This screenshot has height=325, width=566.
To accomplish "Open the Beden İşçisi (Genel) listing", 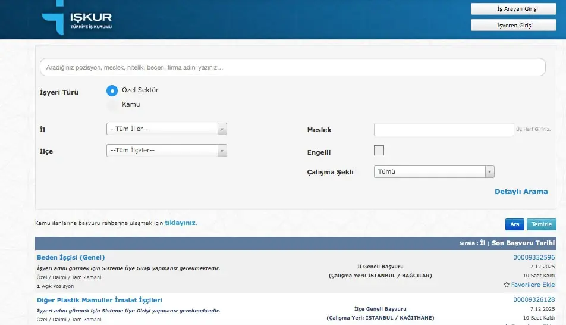I will pyautogui.click(x=71, y=257).
